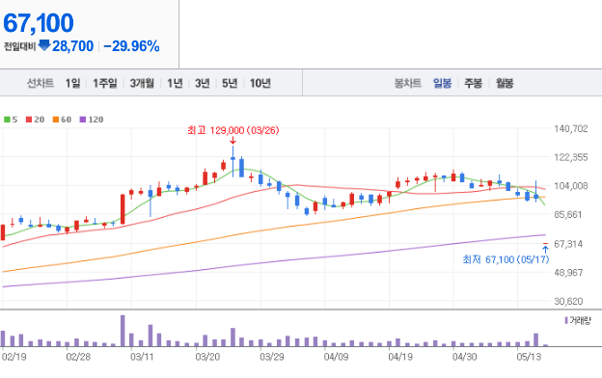Click the 02/19 date axis label
This screenshot has width=602, height=378.
(14, 357)
